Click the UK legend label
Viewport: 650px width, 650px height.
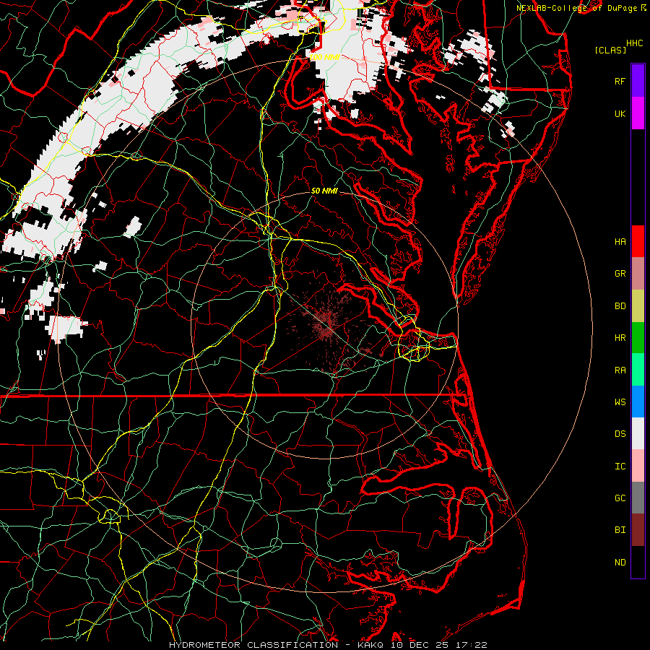(620, 113)
